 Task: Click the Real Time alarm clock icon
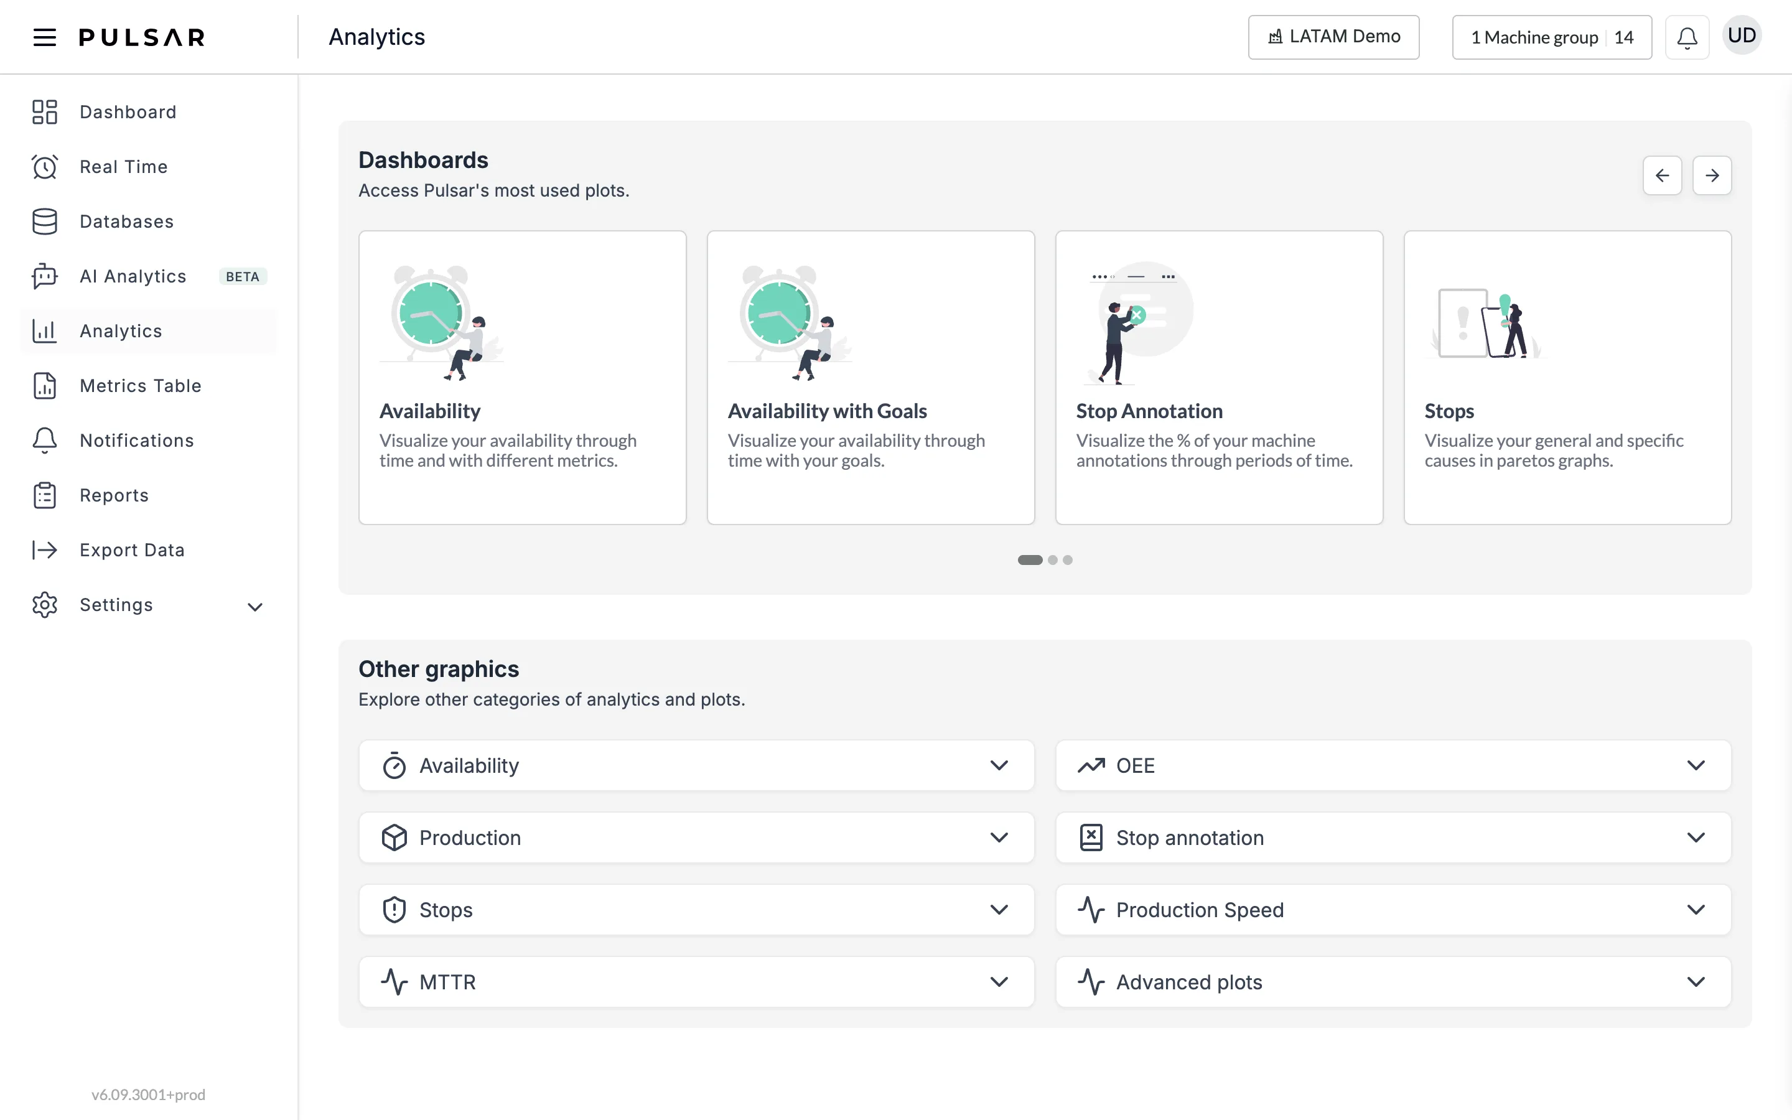[x=44, y=167]
